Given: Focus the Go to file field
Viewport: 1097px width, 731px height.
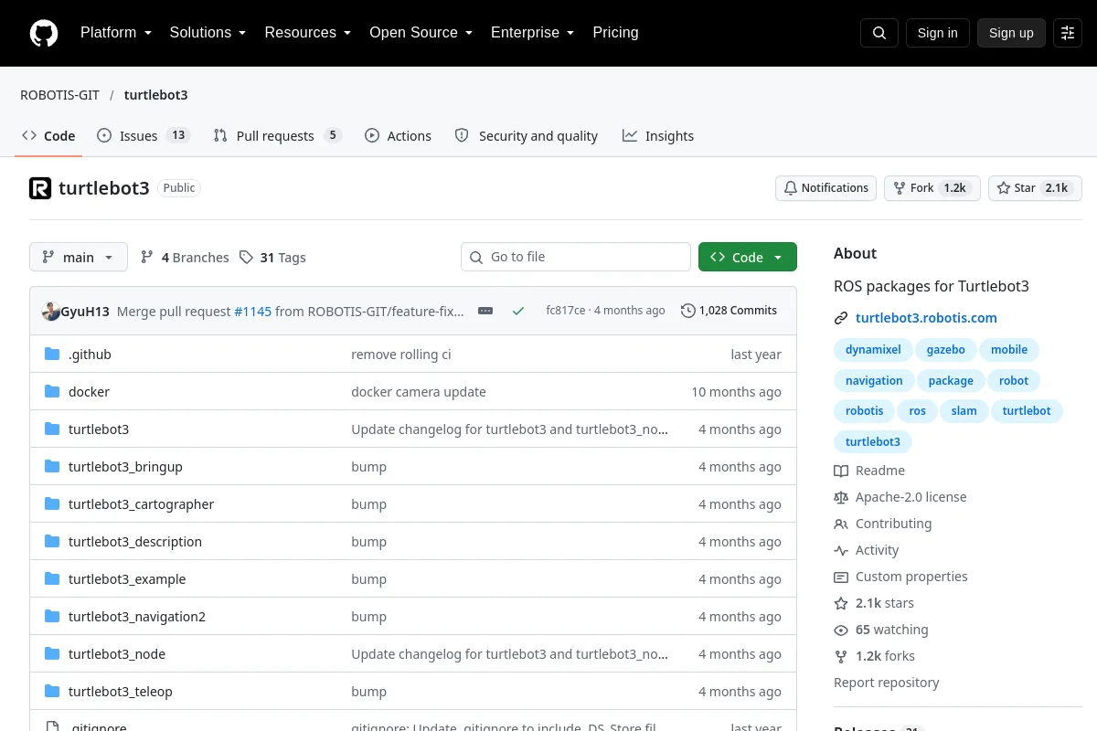Looking at the screenshot, I should tap(576, 257).
